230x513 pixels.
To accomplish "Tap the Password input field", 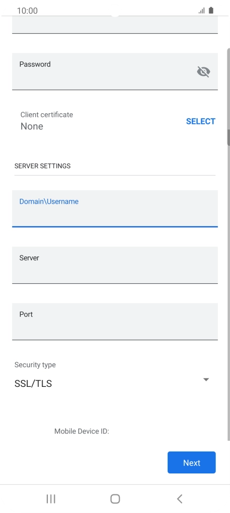I will [114, 71].
